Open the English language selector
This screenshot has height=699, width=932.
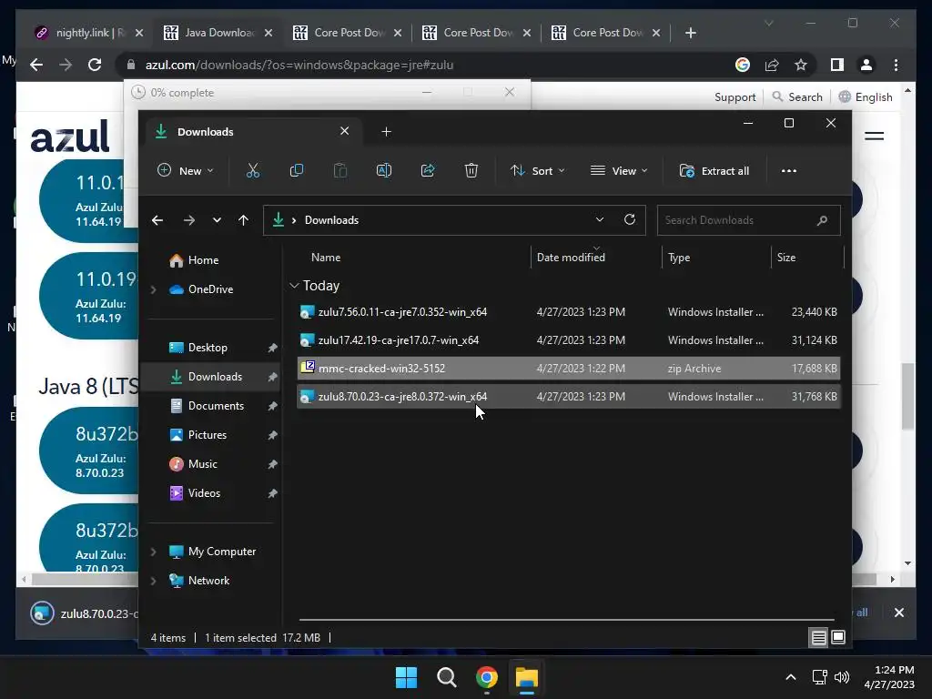tap(866, 96)
